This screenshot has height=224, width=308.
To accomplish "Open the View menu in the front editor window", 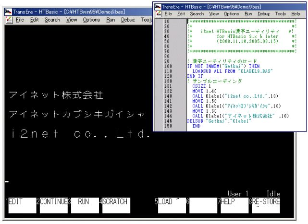I will 214,14.
